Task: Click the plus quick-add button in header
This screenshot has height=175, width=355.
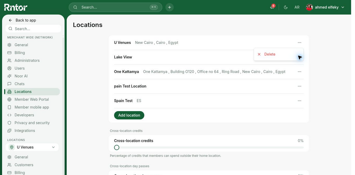Action: point(169,7)
